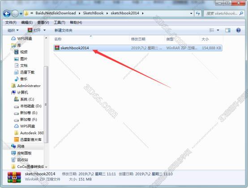The width and height of the screenshot is (248, 188).
Task: Expand the address bar history dropdown
Action: tap(191, 13)
